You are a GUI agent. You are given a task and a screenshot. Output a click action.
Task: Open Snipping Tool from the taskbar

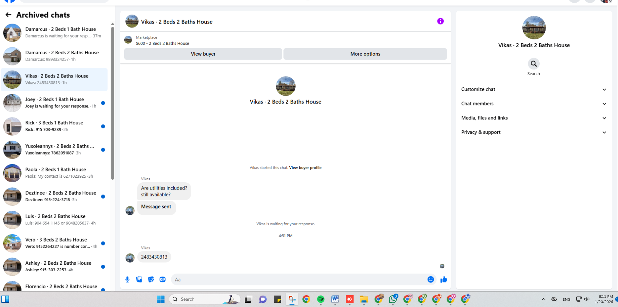(292, 299)
